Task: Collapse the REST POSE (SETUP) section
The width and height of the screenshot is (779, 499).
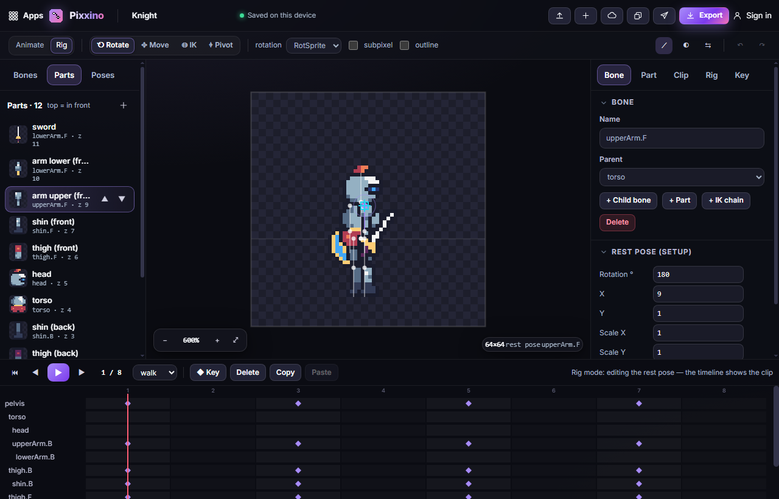Action: 646,252
